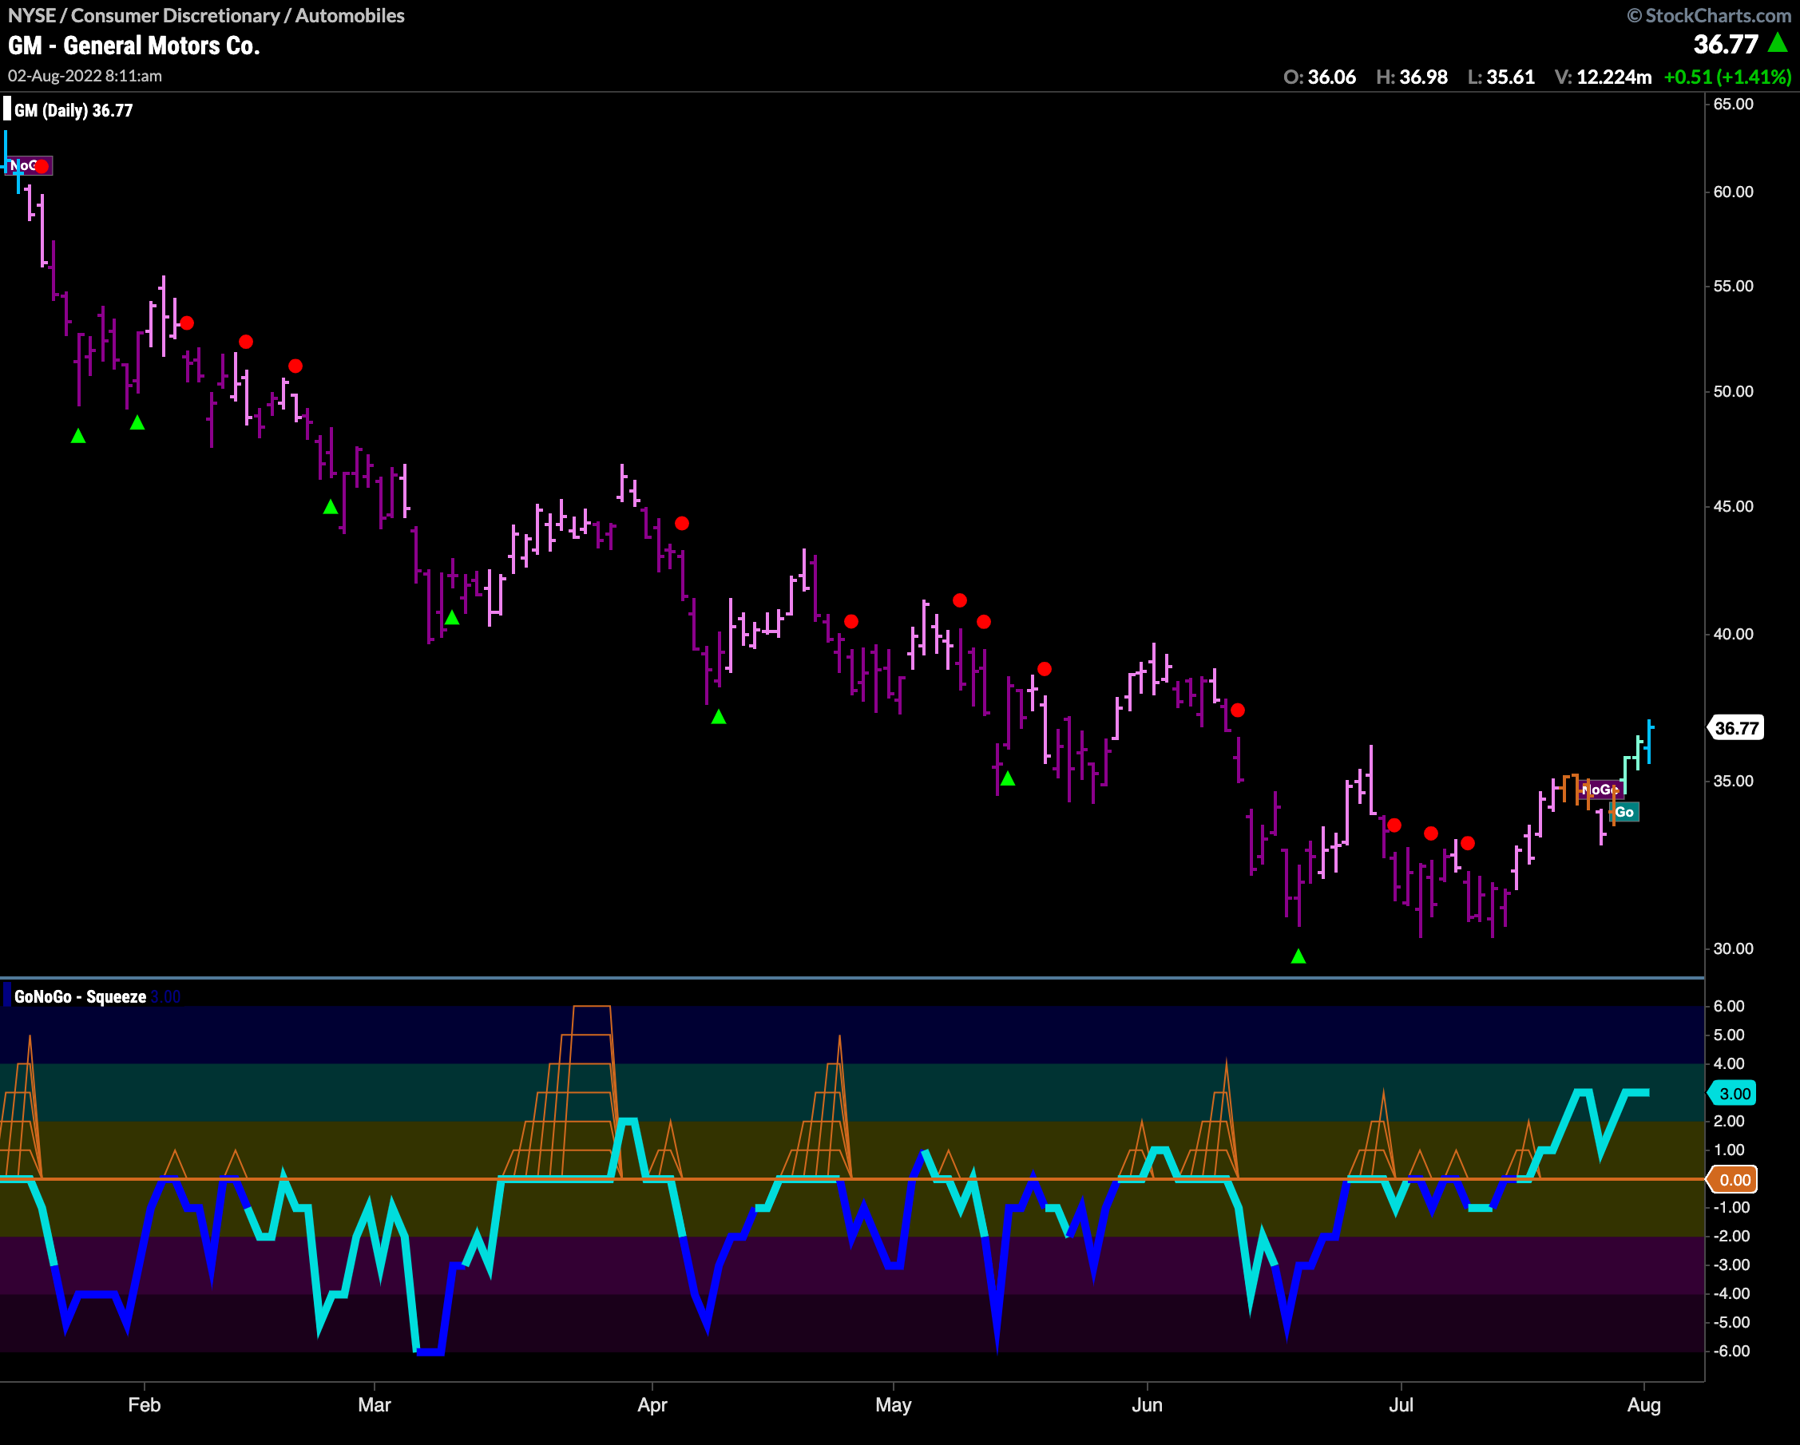Click the 4.00 oscillator axis label
Image resolution: width=1800 pixels, height=1445 pixels.
pos(1729,1064)
